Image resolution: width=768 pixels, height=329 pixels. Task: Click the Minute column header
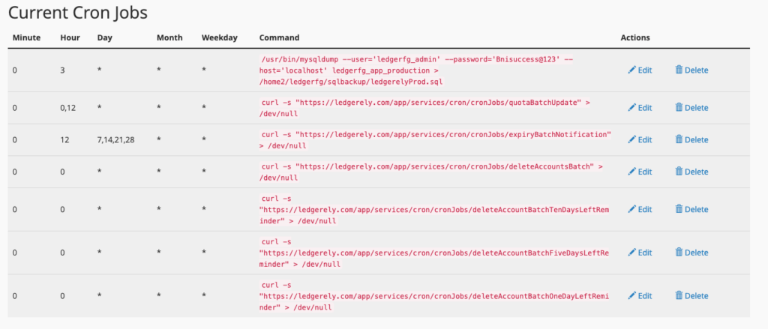[26, 37]
